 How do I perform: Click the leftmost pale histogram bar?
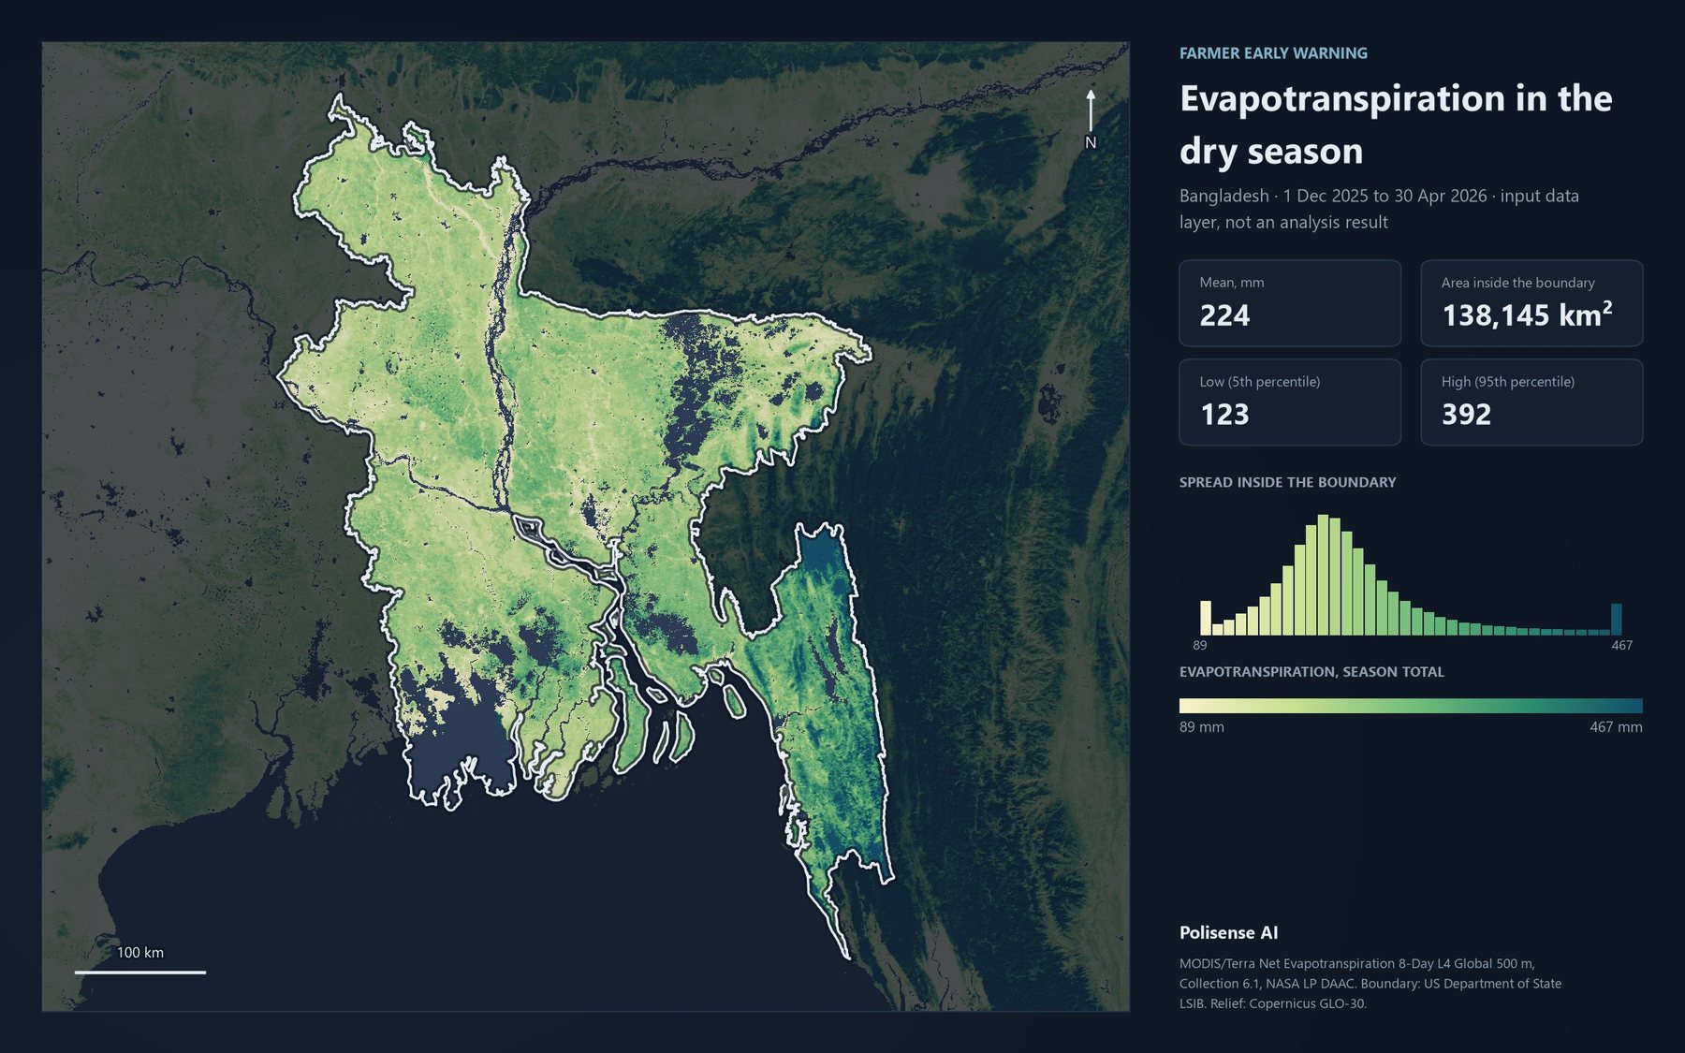click(x=1206, y=618)
